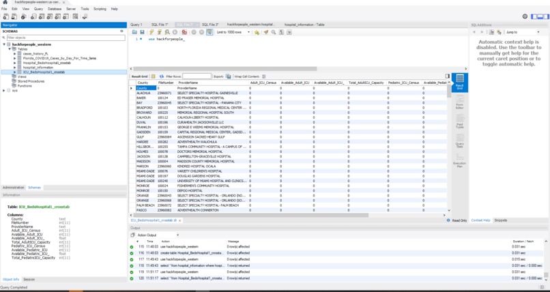550x292 pixels.
Task: Execute statement under cursor icon
Action: (x=160, y=32)
